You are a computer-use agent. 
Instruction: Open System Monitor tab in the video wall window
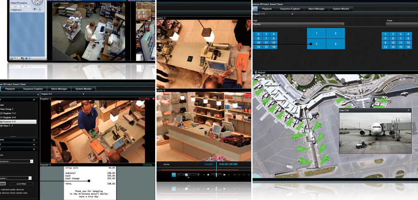(x=341, y=9)
